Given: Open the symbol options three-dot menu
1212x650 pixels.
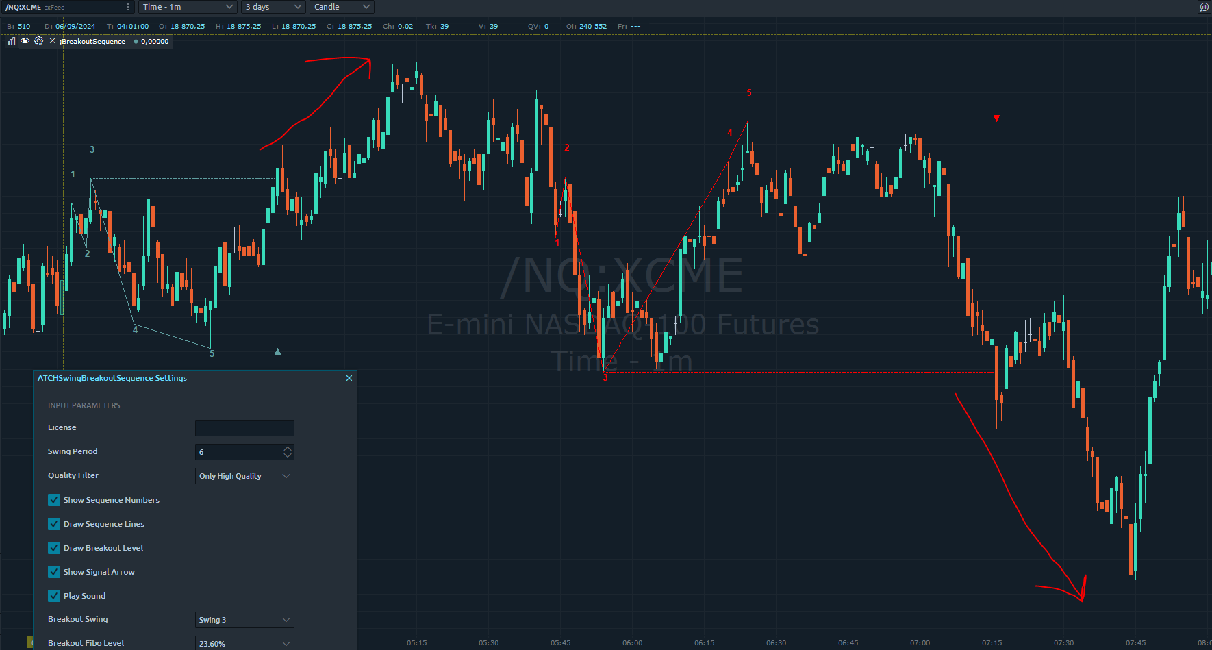Looking at the screenshot, I should (128, 7).
